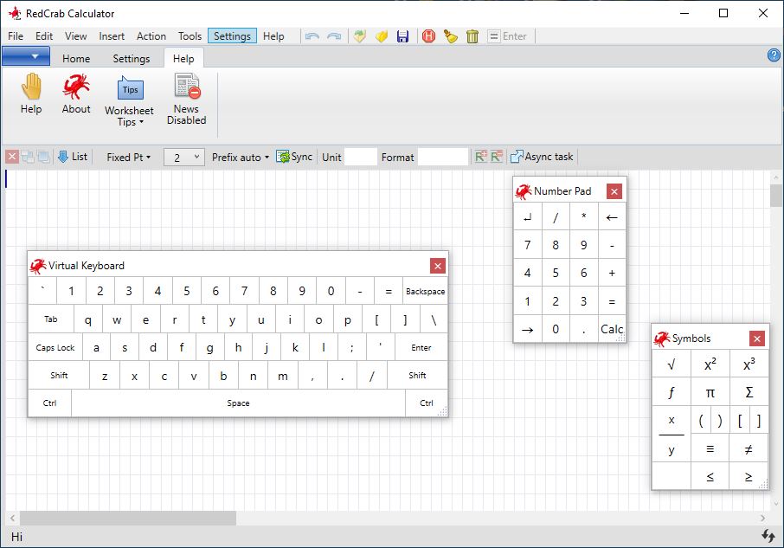Image resolution: width=784 pixels, height=548 pixels.
Task: Insert square root from the Symbols panel
Action: pyautogui.click(x=672, y=364)
